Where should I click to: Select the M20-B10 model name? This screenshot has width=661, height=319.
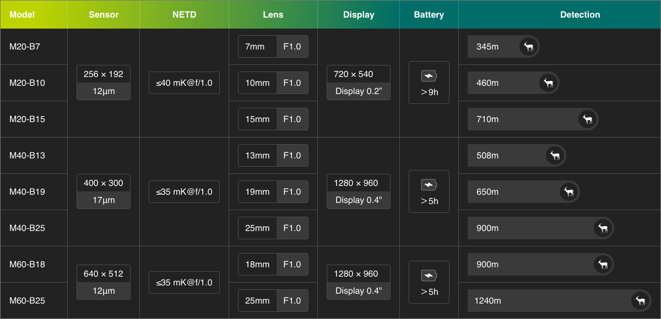tap(28, 83)
